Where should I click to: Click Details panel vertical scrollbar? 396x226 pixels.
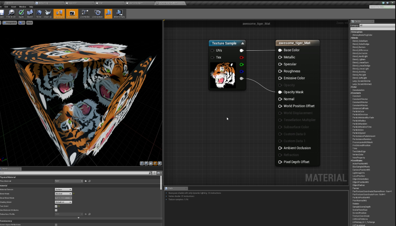point(161,182)
